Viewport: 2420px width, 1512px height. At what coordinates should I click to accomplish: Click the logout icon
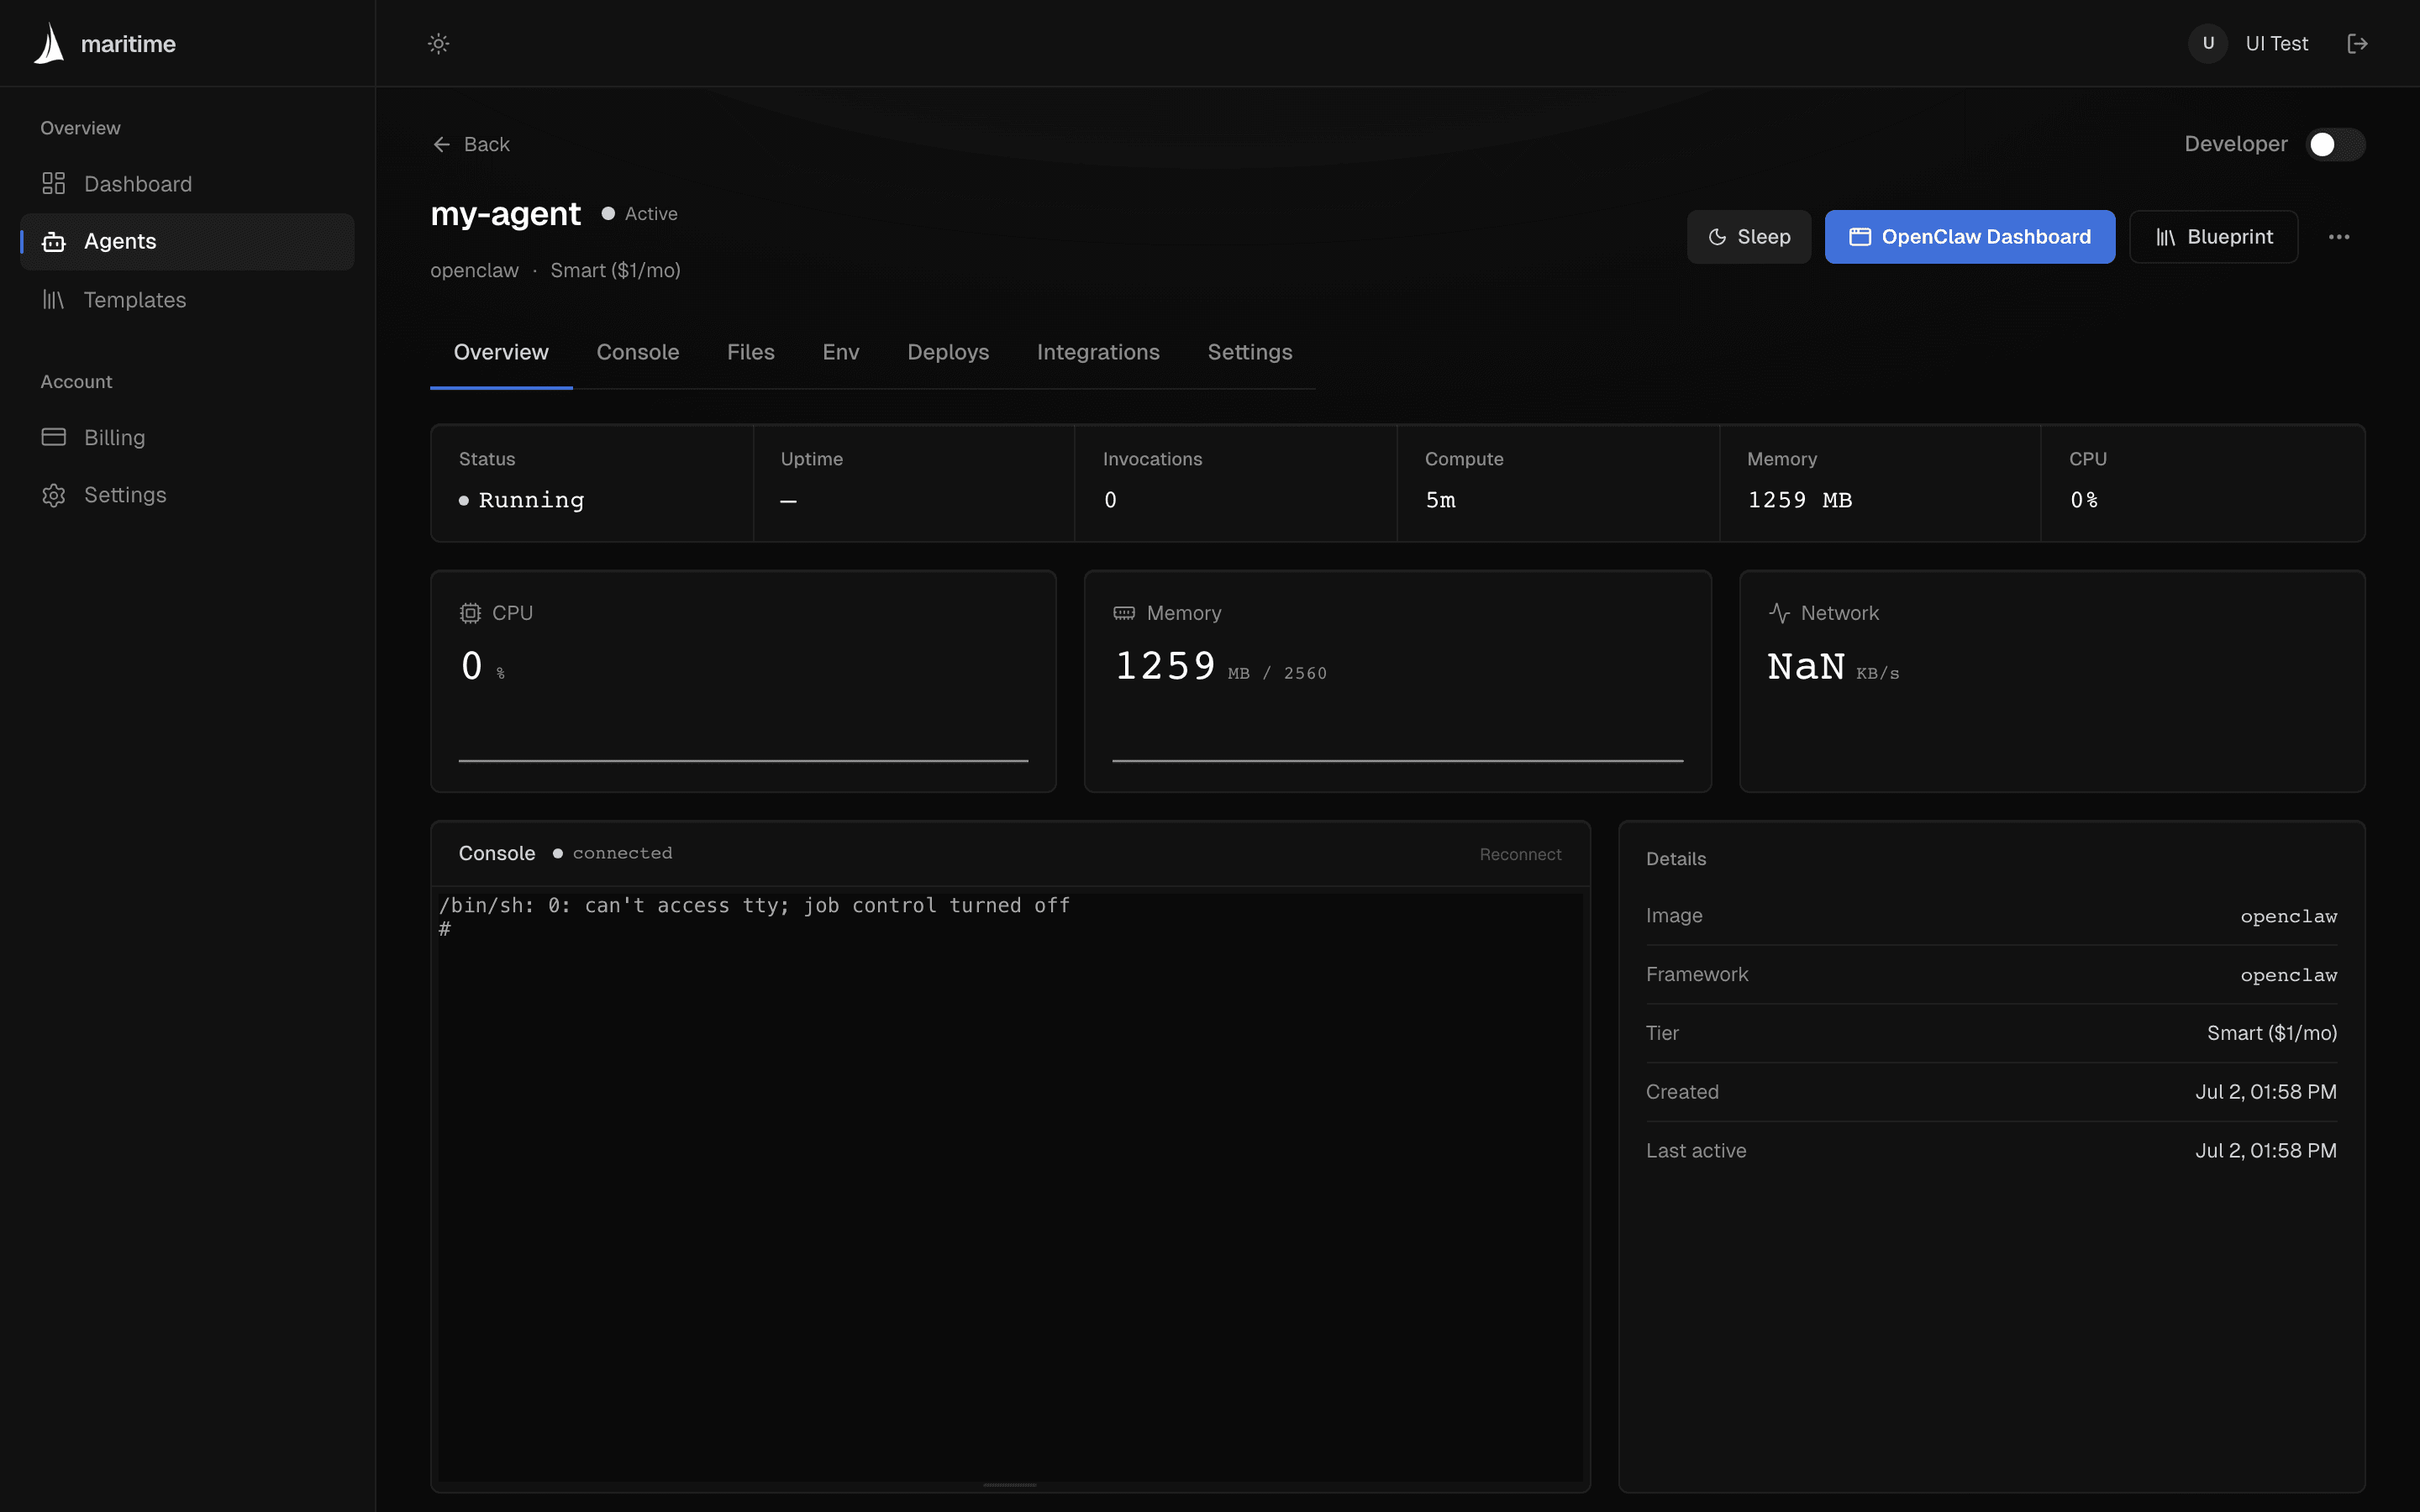[x=2357, y=43]
